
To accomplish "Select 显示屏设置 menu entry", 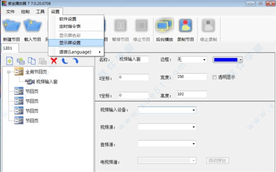I will click(76, 43).
